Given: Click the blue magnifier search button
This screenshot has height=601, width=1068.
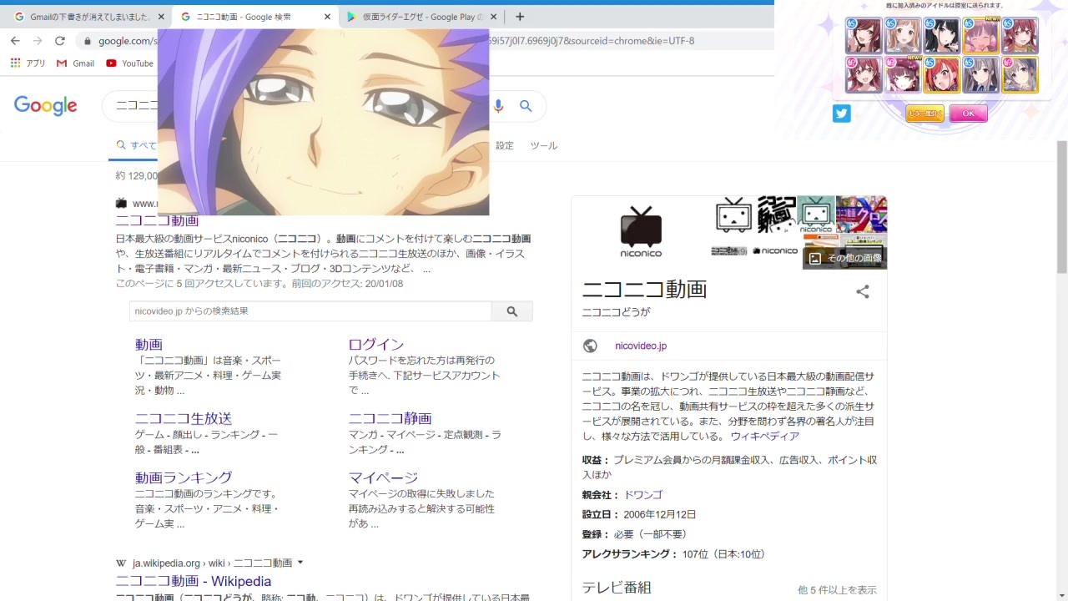Looking at the screenshot, I should [526, 106].
